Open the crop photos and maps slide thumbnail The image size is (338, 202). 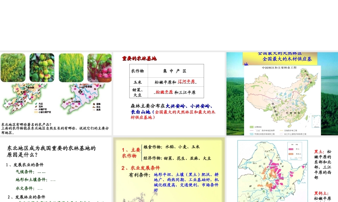tap(56, 94)
